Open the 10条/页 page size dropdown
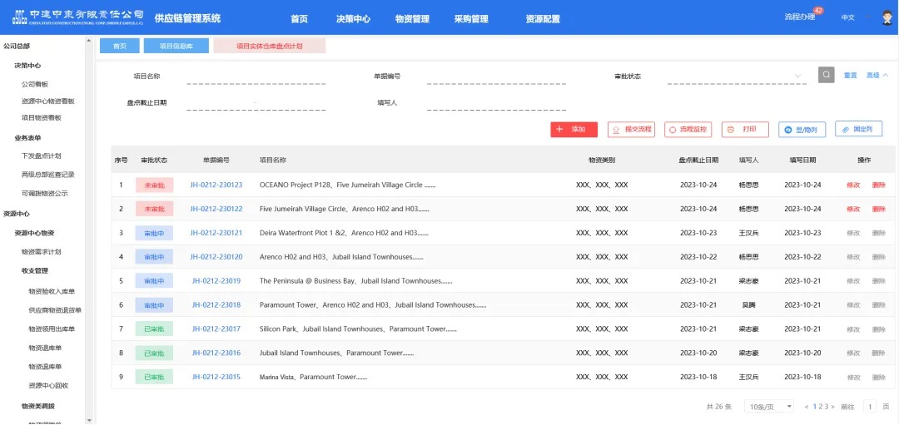Screen dimensions: 899x425 [x=769, y=407]
